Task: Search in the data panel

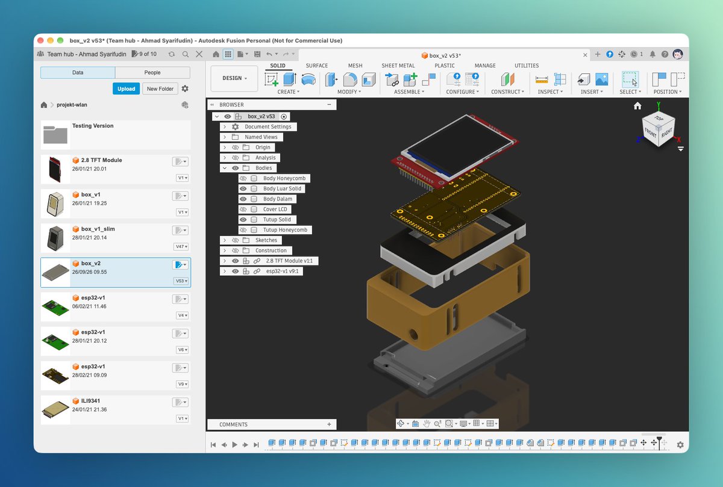Action: (x=186, y=54)
